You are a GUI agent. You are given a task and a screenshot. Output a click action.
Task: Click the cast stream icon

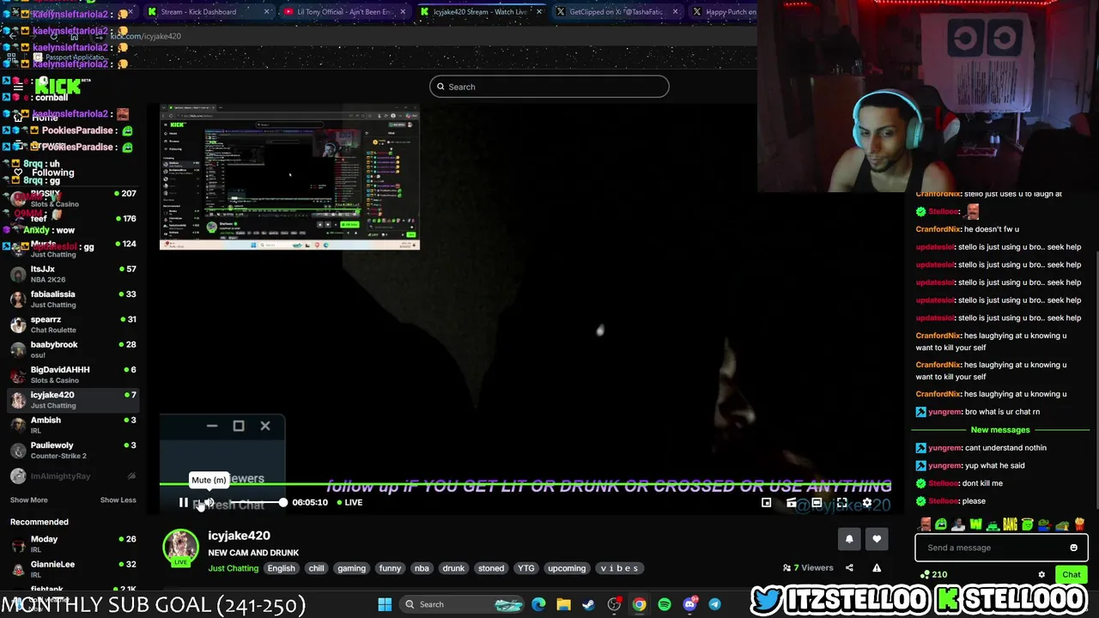click(791, 503)
